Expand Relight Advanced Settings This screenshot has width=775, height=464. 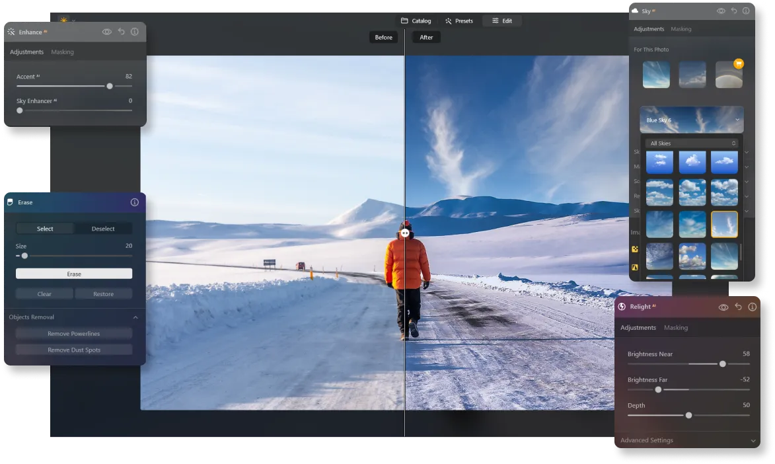coord(688,440)
